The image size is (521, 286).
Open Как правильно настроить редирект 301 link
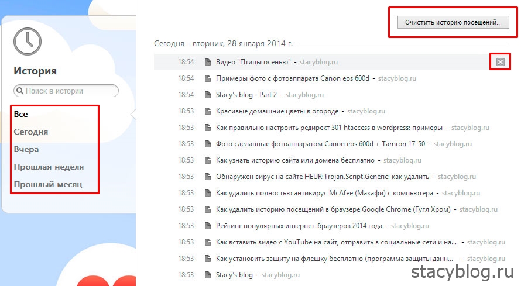[329, 128]
